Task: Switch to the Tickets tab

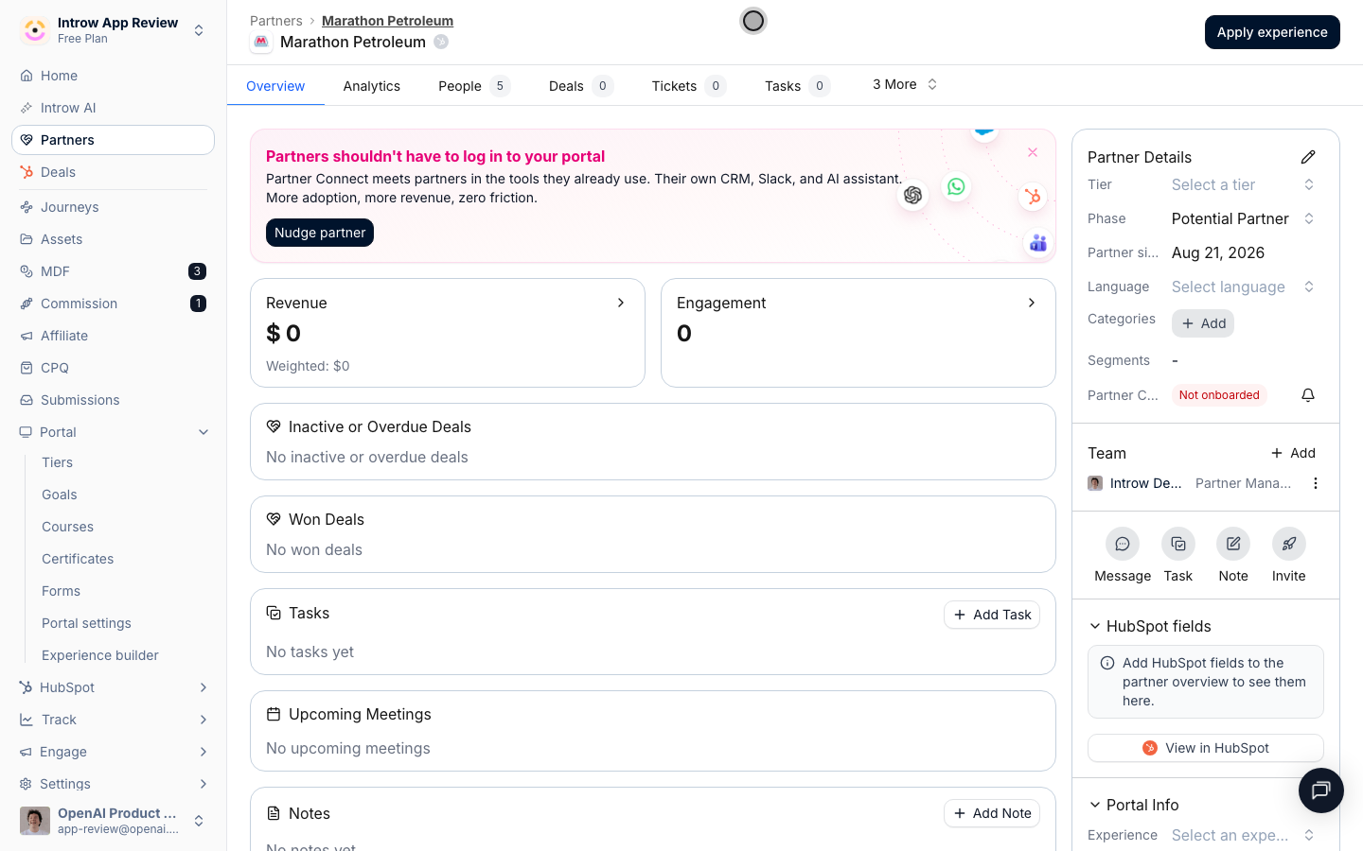Action: click(689, 86)
